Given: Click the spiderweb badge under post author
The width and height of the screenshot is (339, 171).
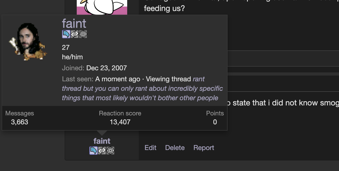Looking at the screenshot, I should coord(110,150).
